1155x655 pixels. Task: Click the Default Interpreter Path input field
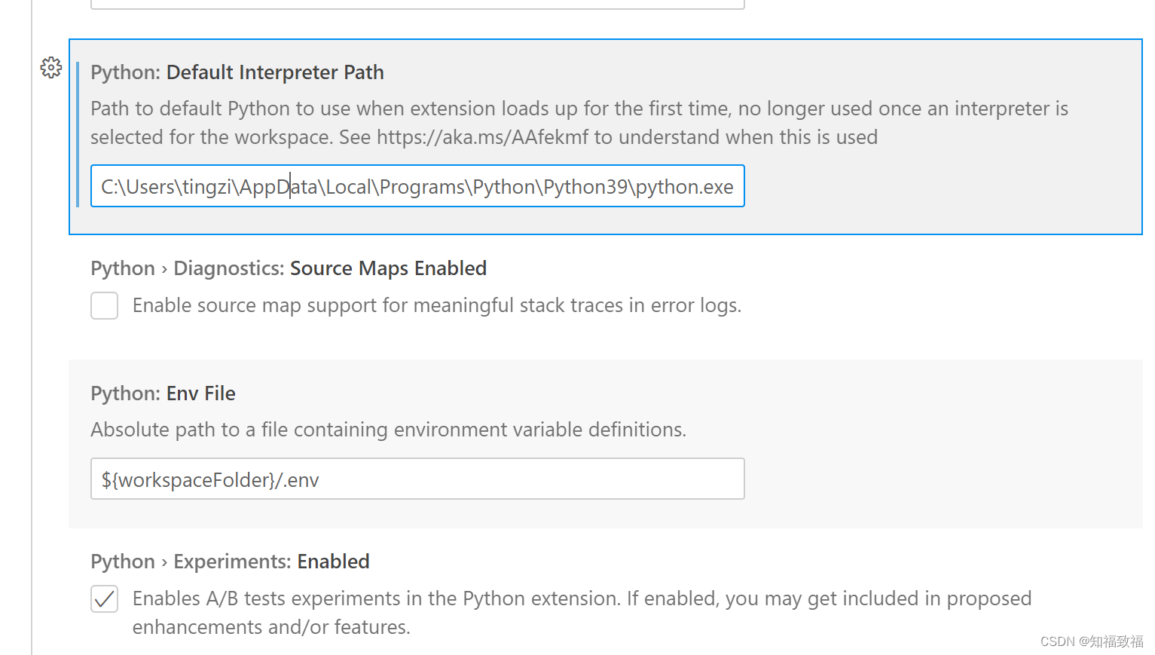coord(417,186)
